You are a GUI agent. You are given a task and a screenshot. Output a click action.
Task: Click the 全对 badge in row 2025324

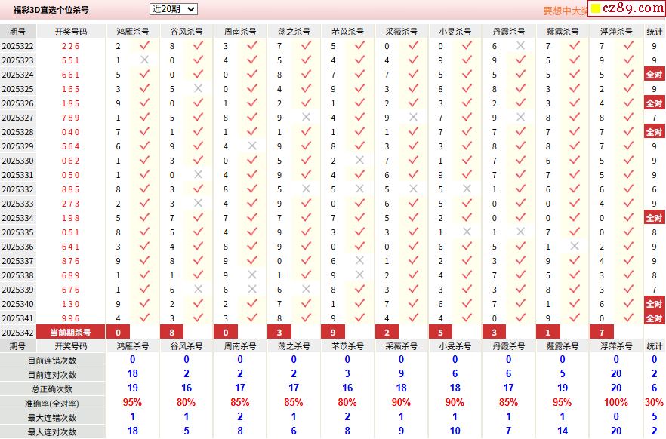tap(654, 75)
